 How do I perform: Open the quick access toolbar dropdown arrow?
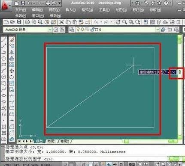(60, 3)
